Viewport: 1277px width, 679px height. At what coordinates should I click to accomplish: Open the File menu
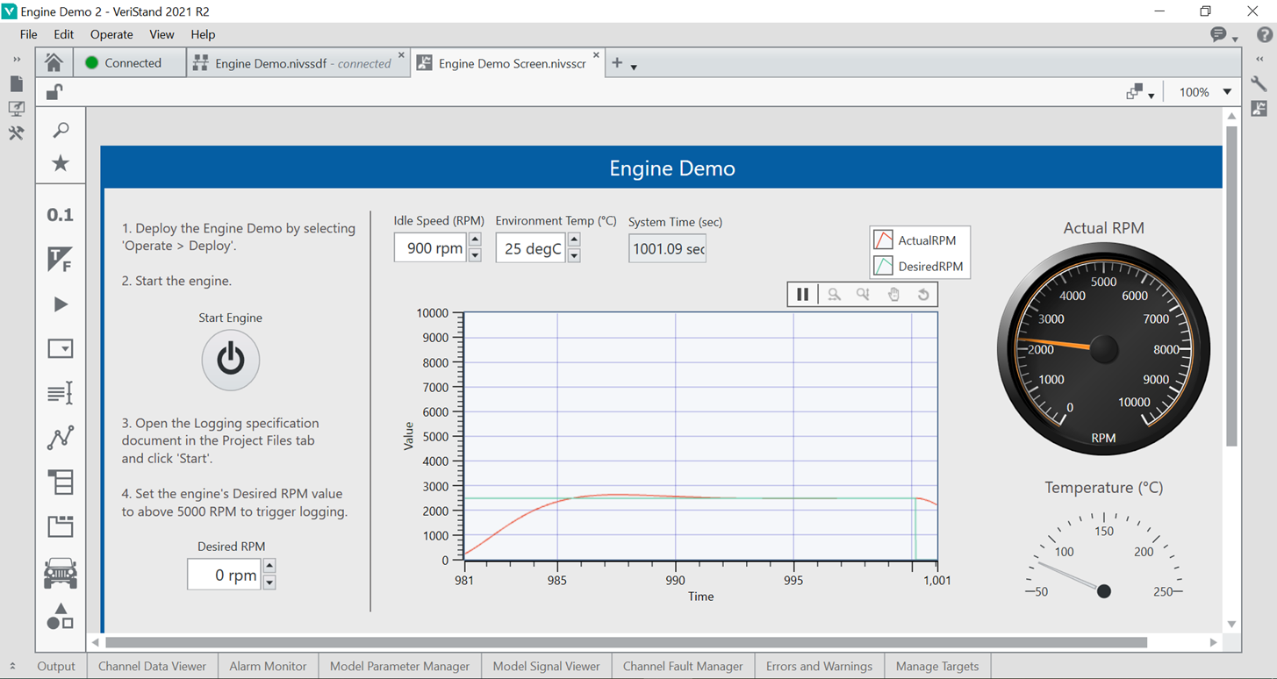[x=28, y=35]
